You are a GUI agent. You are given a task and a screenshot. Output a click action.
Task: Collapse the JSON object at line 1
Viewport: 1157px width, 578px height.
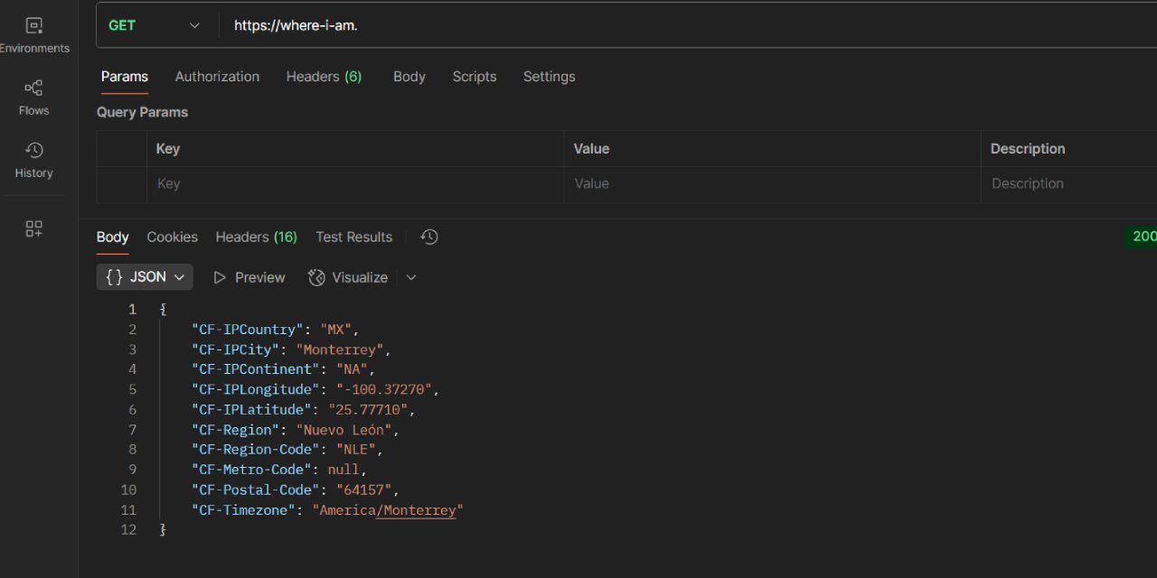pos(164,309)
